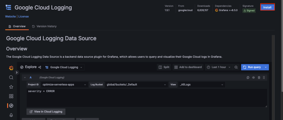This screenshot has width=283, height=120.
Task: Click the Google Cloud Logging plugin logo
Action: coord(8,7)
